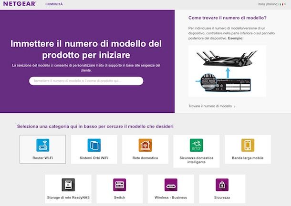Click the Arlo smart security icon
The image size is (291, 206).
point(197,145)
